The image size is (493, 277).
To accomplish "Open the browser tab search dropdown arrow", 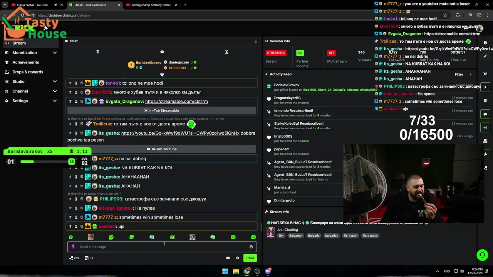I will pyautogui.click(x=5, y=5).
